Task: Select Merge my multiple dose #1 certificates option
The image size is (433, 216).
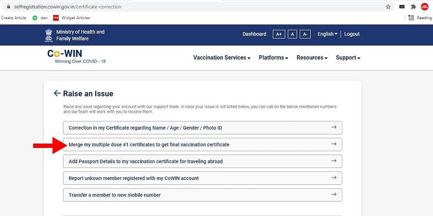Action: coord(203,144)
